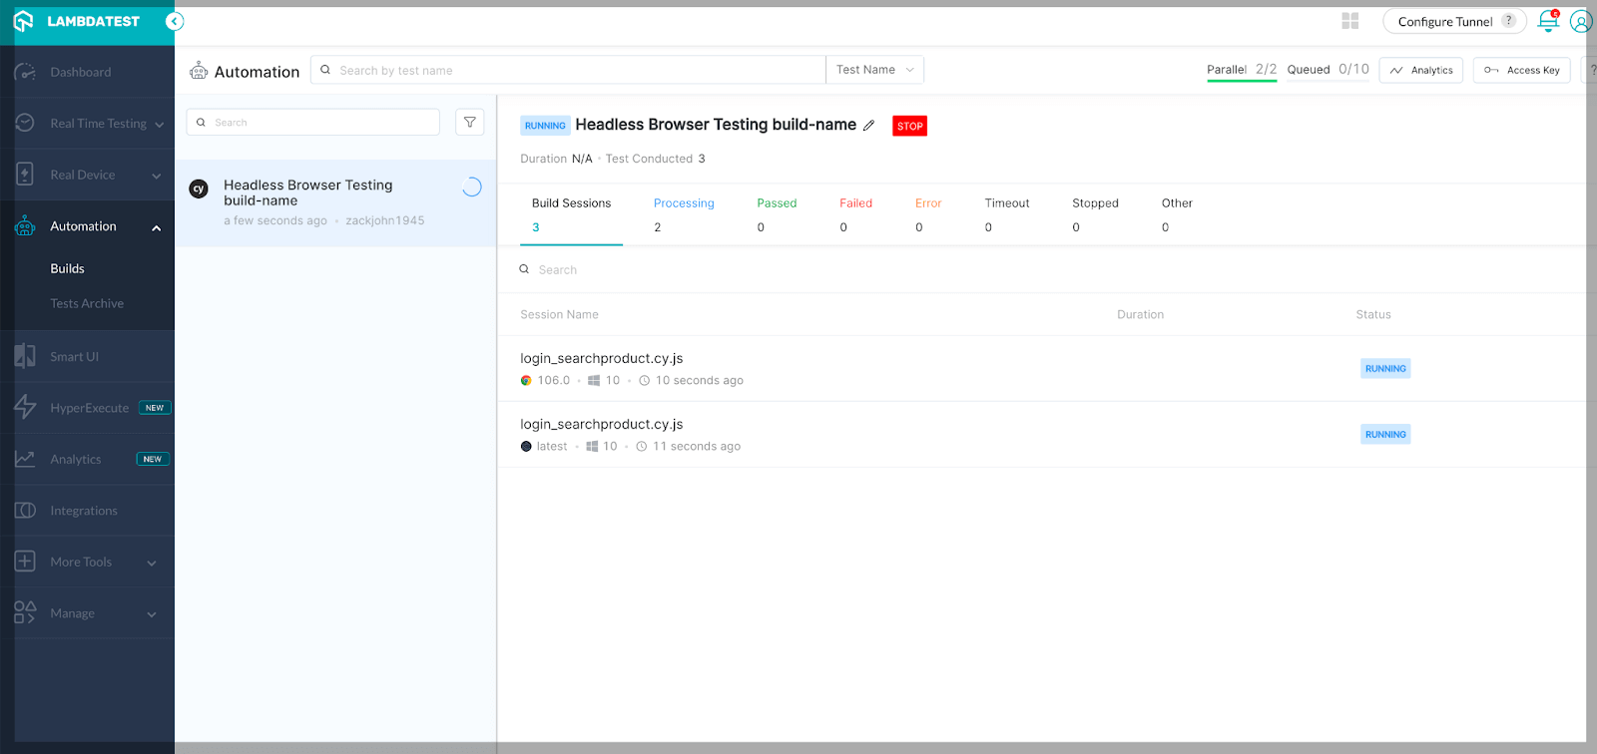Expand the Real Time Testing chevron

point(160,125)
